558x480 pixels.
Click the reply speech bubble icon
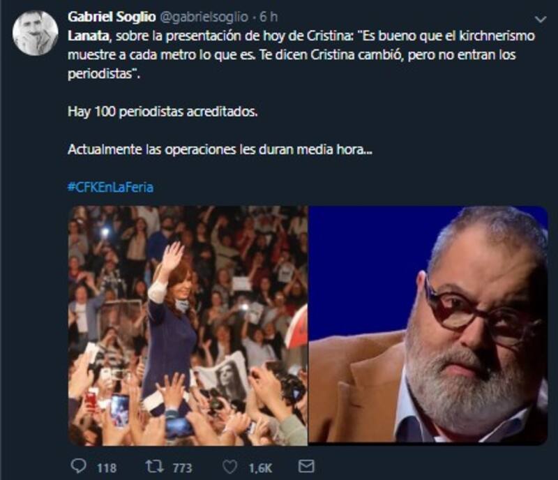point(78,466)
